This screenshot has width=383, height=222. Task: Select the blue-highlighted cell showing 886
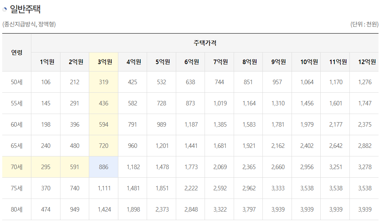pyautogui.click(x=103, y=166)
